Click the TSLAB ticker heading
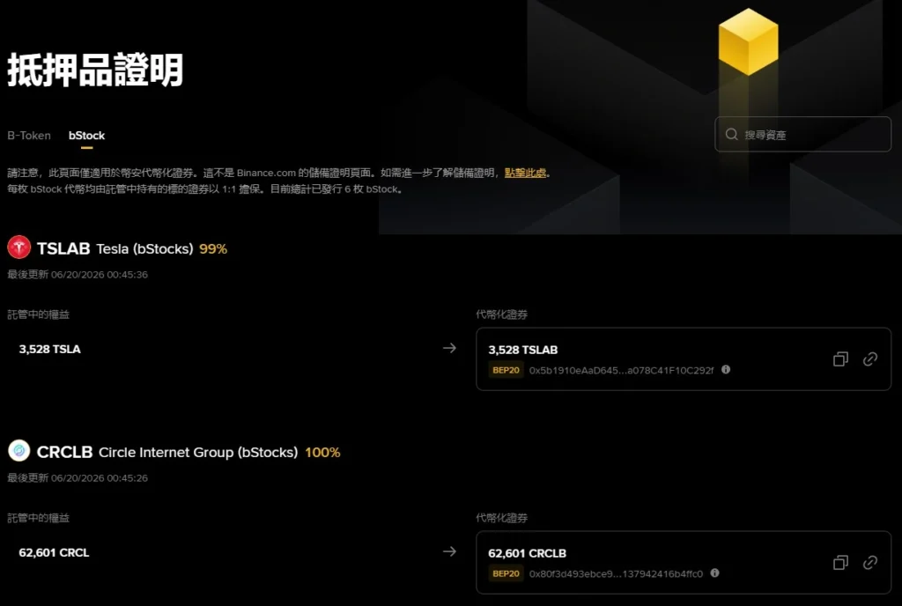 click(63, 248)
